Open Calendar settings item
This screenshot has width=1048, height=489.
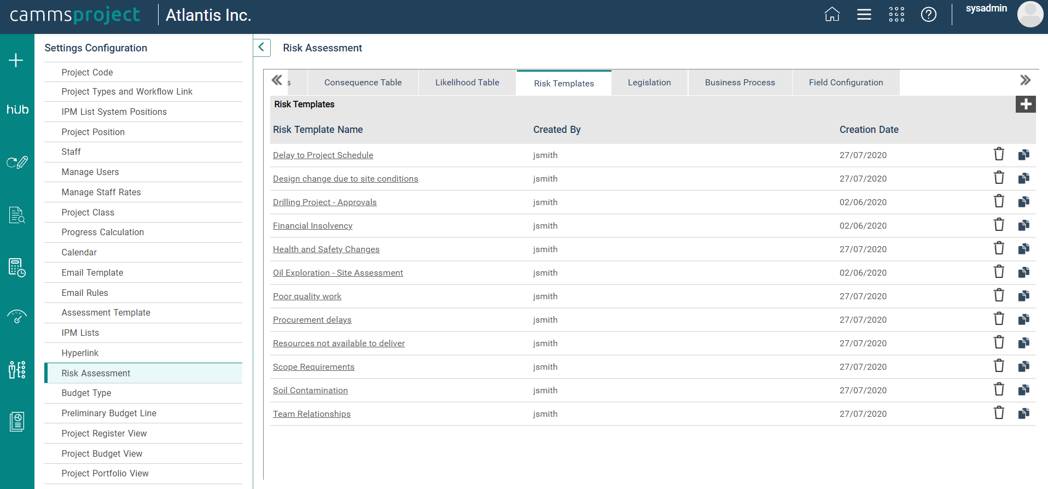[x=143, y=253]
